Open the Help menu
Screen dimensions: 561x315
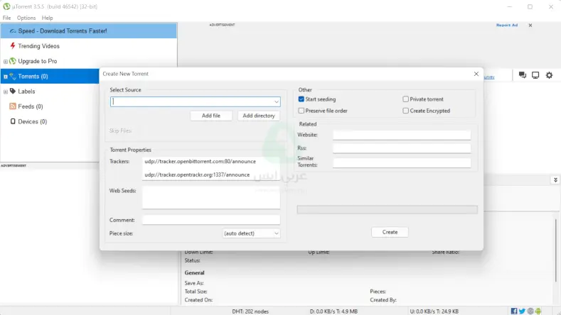[48, 18]
